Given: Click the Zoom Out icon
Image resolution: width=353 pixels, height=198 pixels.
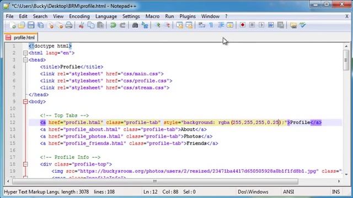Looking at the screenshot, I should click(x=167, y=25).
